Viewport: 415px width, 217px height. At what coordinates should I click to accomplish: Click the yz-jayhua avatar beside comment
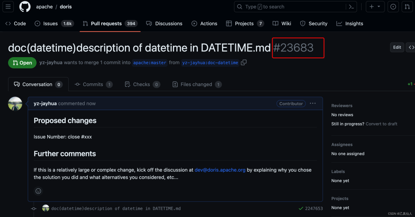[15, 104]
